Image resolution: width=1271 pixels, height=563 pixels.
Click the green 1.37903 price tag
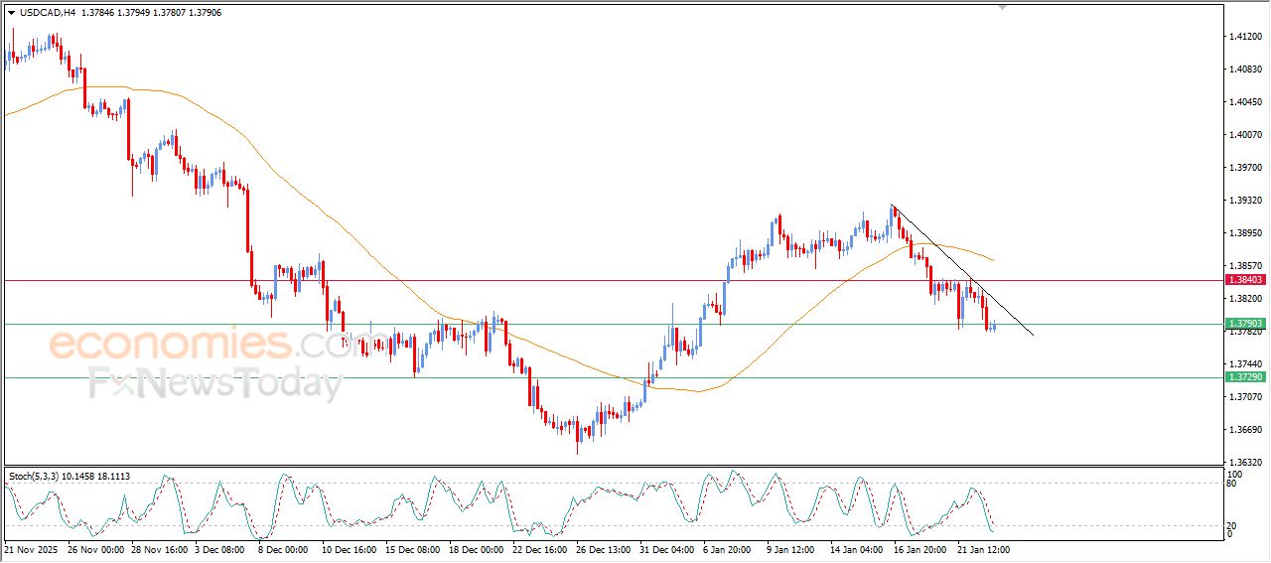1245,324
